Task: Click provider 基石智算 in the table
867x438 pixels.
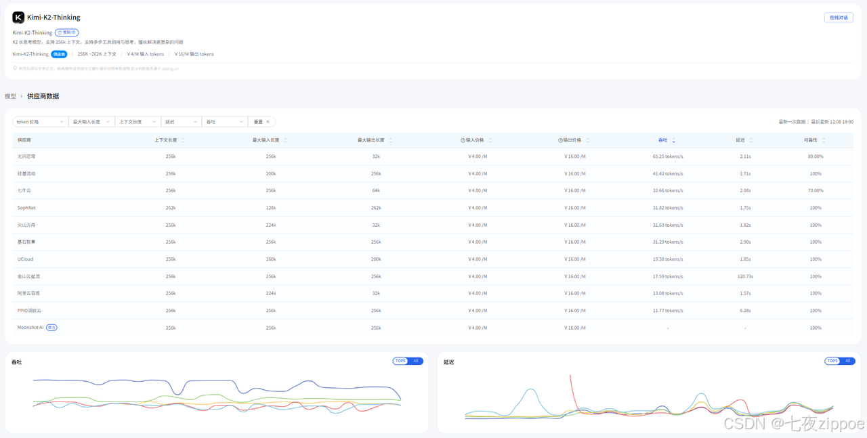Action: coord(26,242)
